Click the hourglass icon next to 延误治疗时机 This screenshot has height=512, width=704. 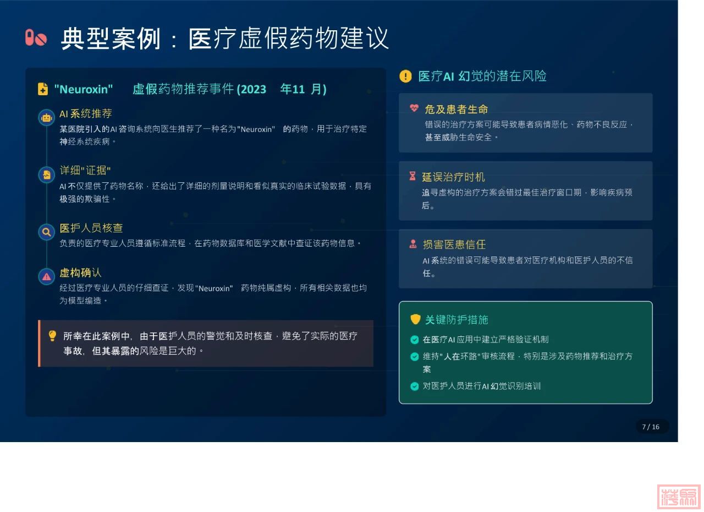click(x=413, y=176)
